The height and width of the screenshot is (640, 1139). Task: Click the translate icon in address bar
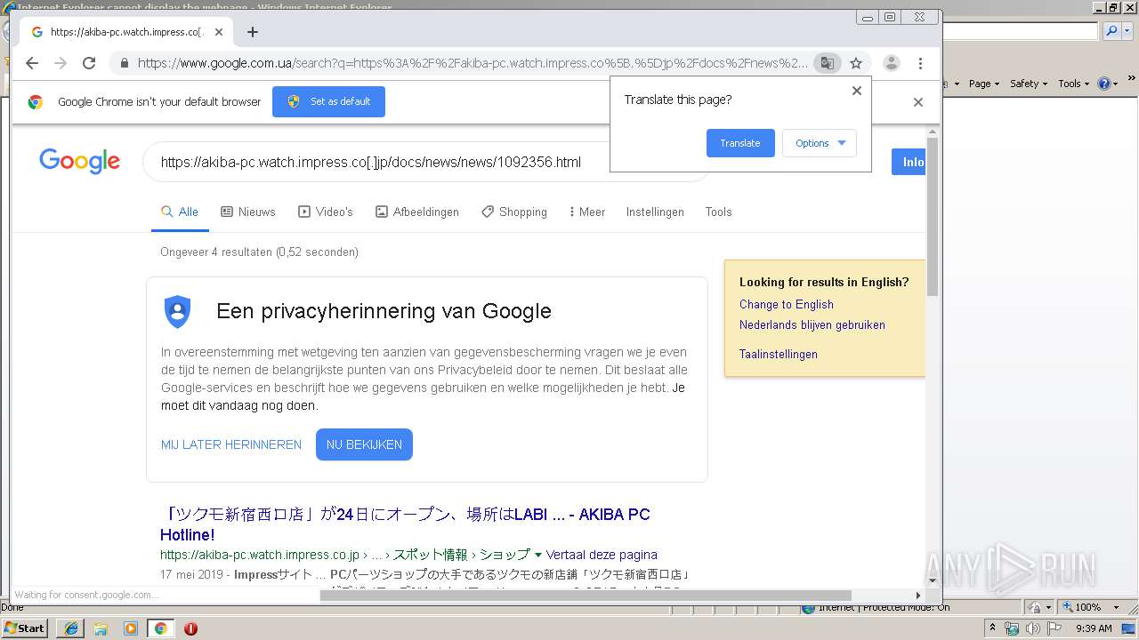point(828,63)
